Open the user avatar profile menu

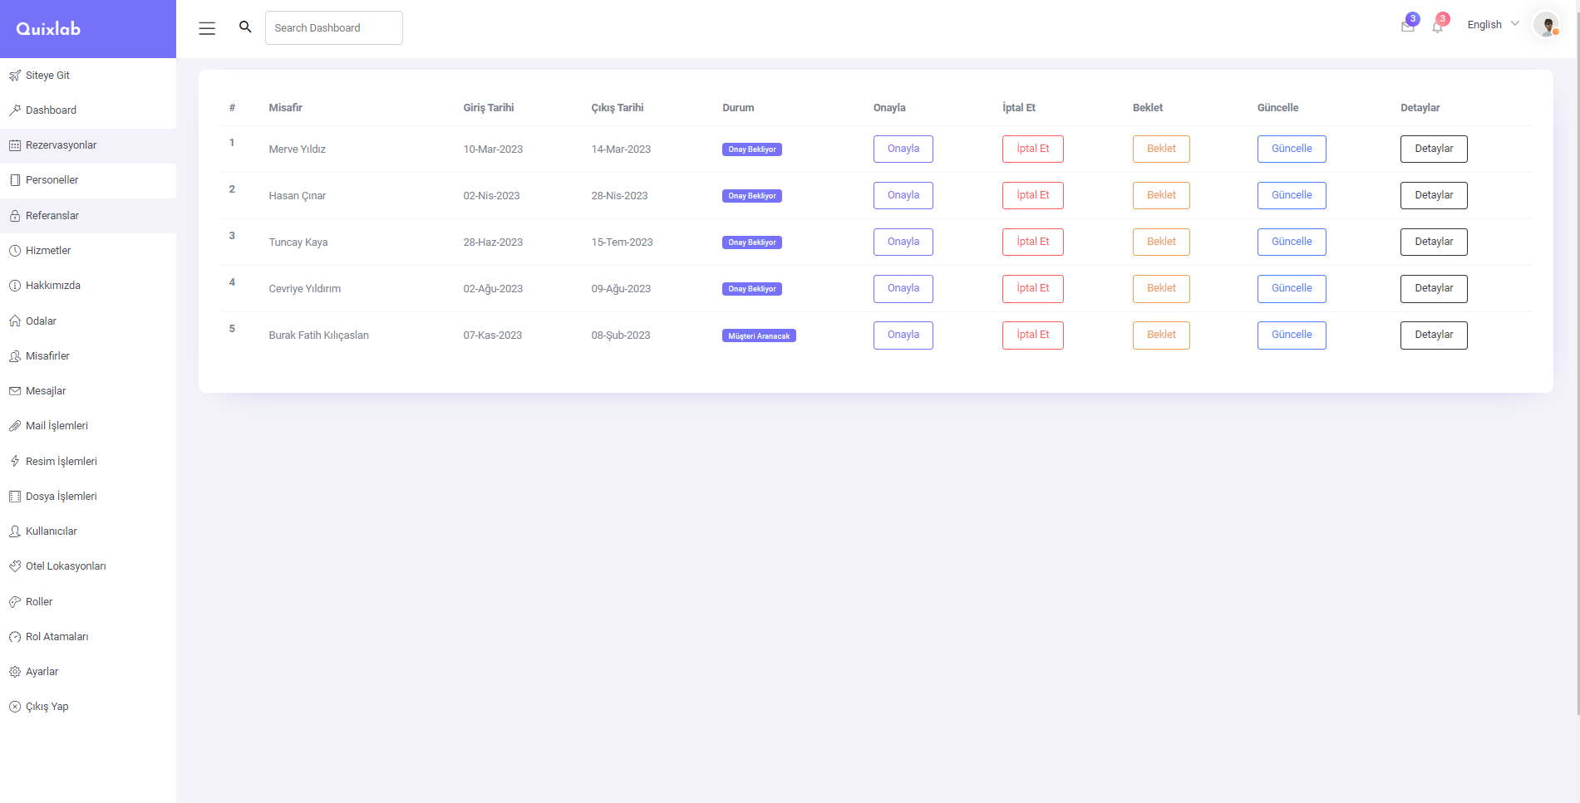coord(1547,25)
